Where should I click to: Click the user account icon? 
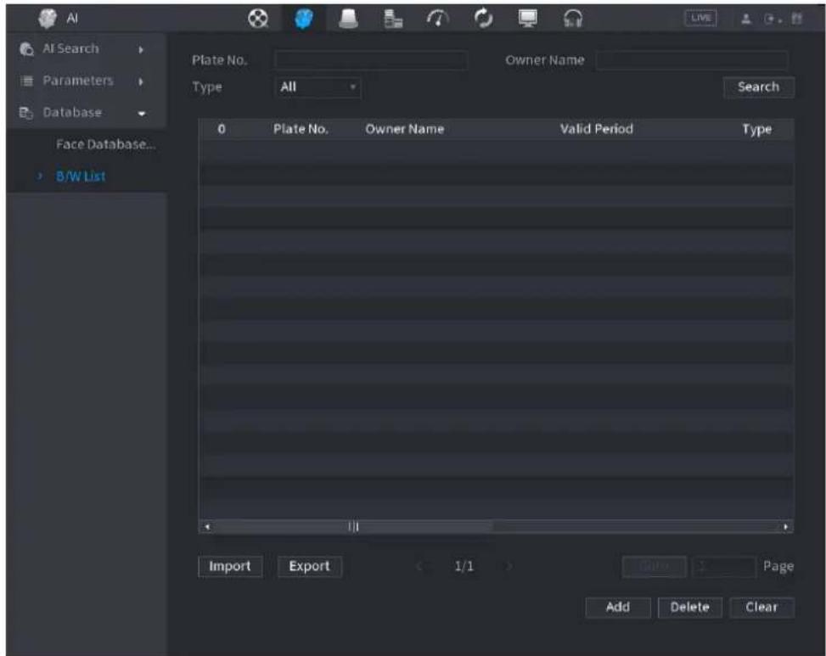(746, 20)
